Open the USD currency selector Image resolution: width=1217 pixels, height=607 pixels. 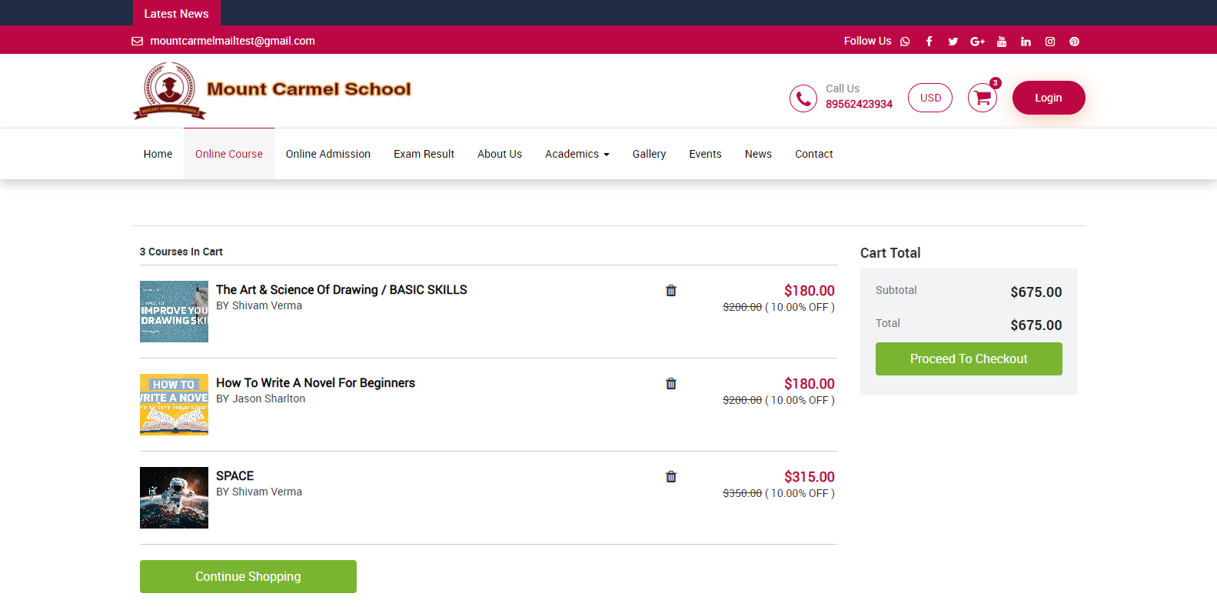[x=929, y=98]
